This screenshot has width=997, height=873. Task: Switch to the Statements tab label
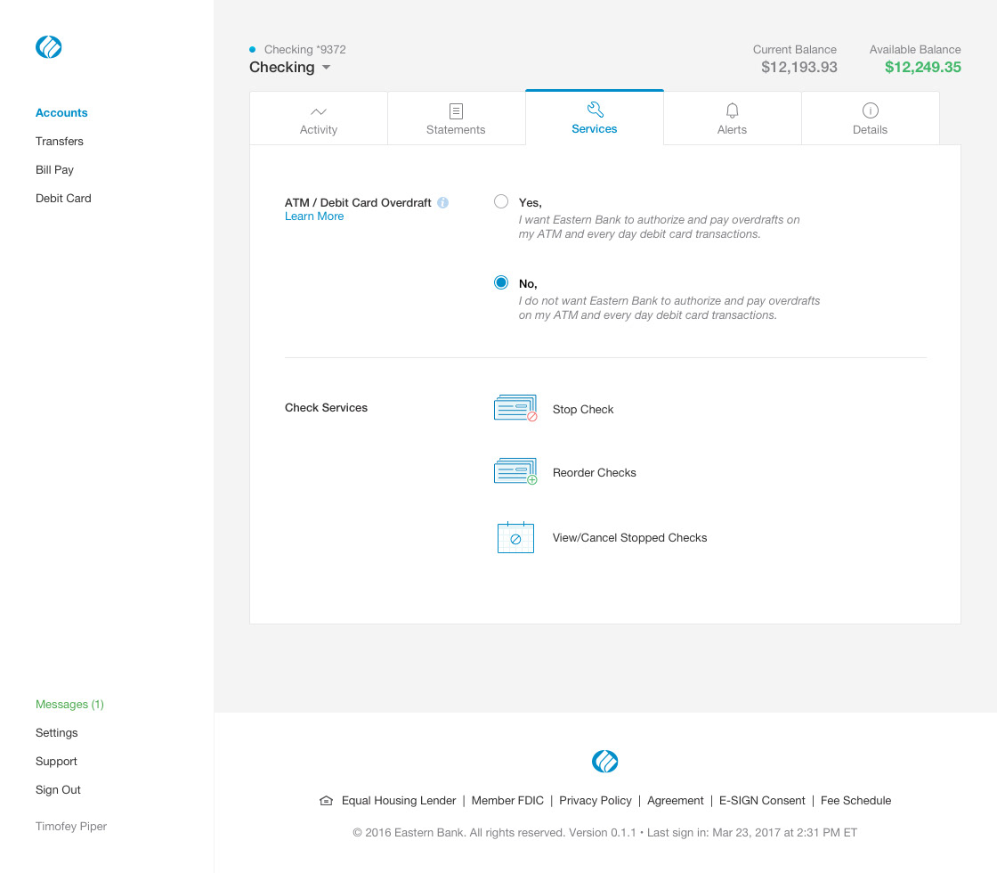coord(456,130)
